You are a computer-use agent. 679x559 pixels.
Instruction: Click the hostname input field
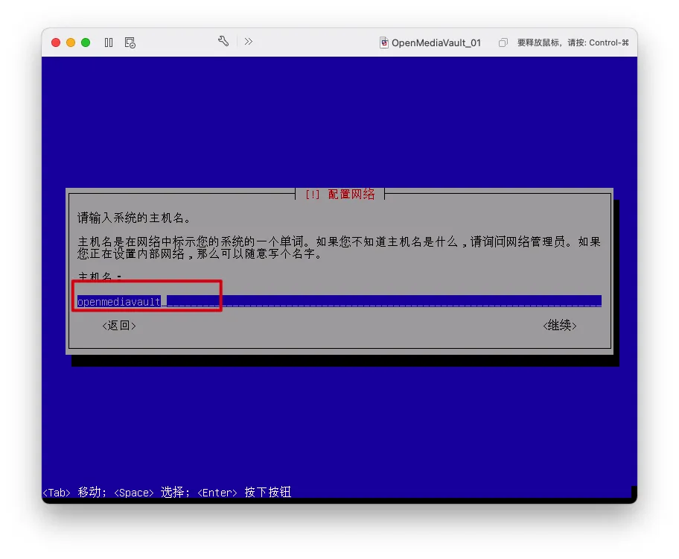click(339, 301)
